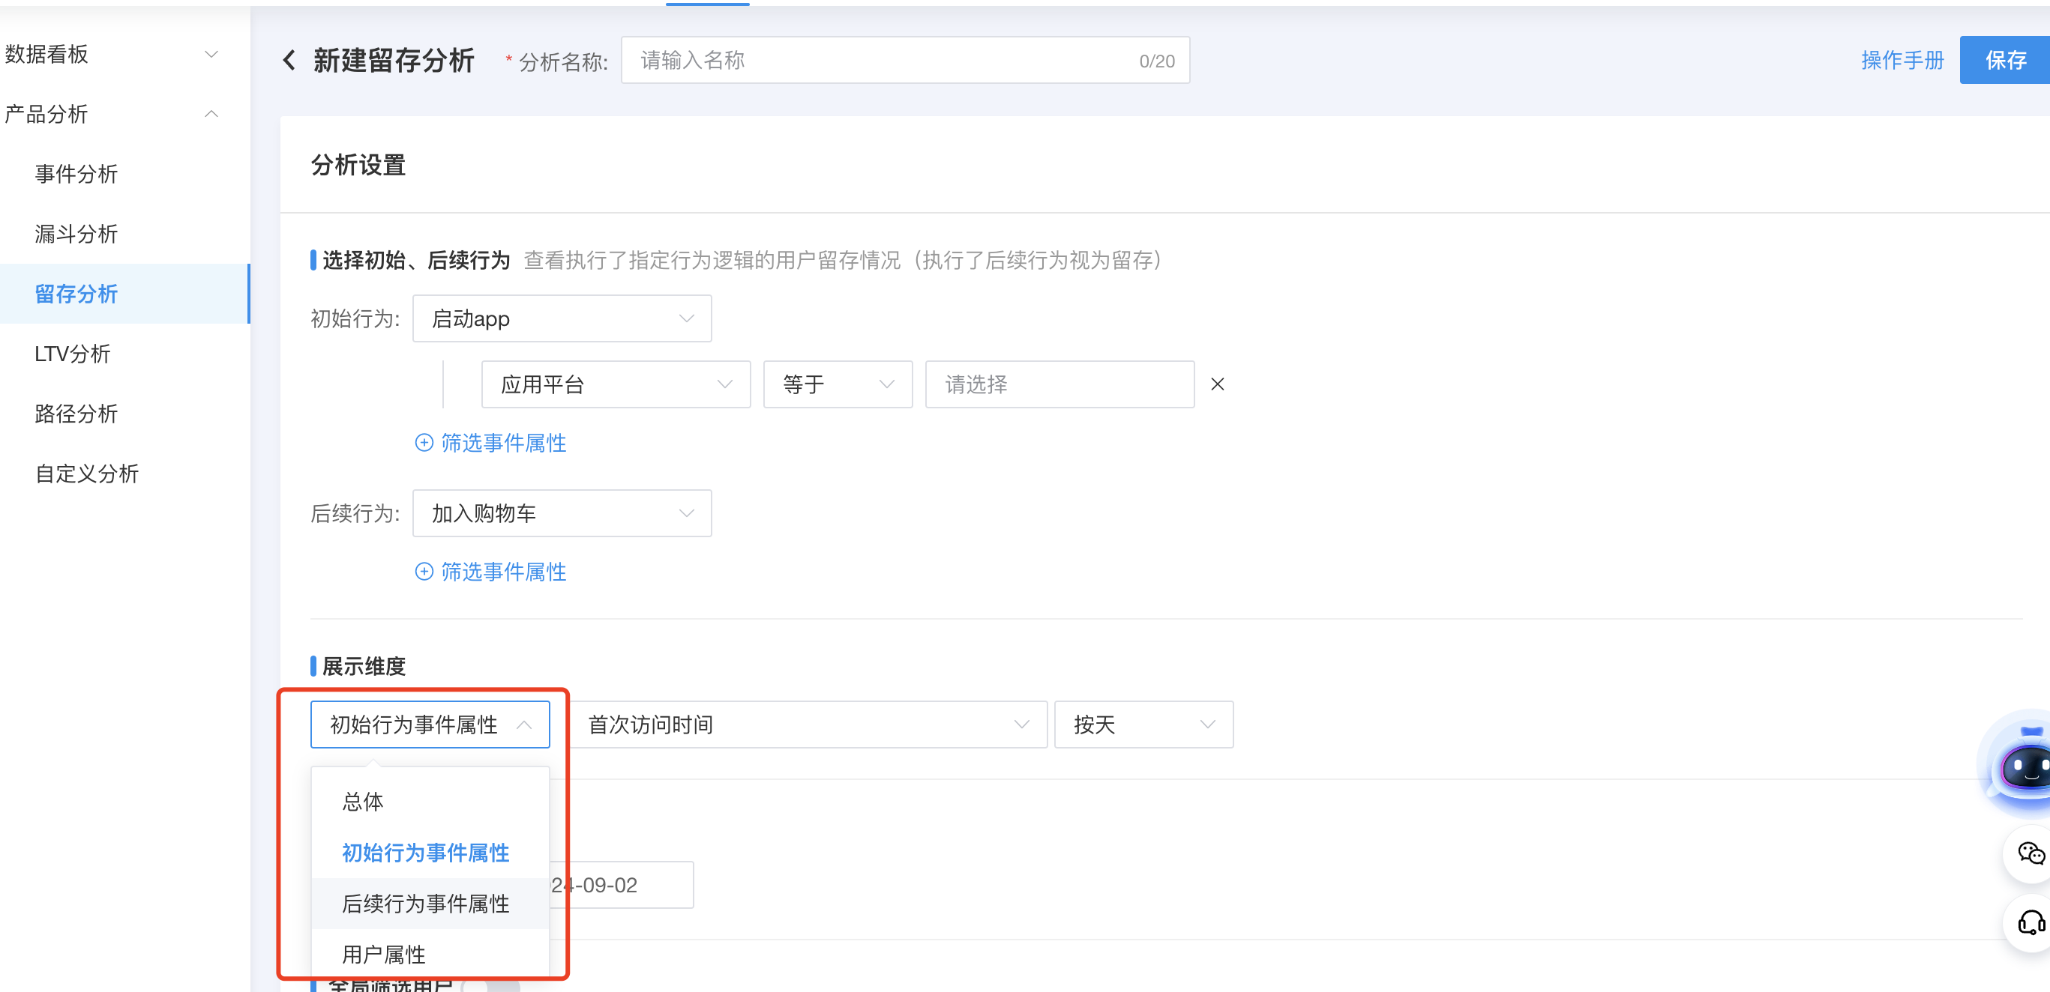Select 后续行为事件属性 option in list
The width and height of the screenshot is (2050, 992).
pos(430,904)
